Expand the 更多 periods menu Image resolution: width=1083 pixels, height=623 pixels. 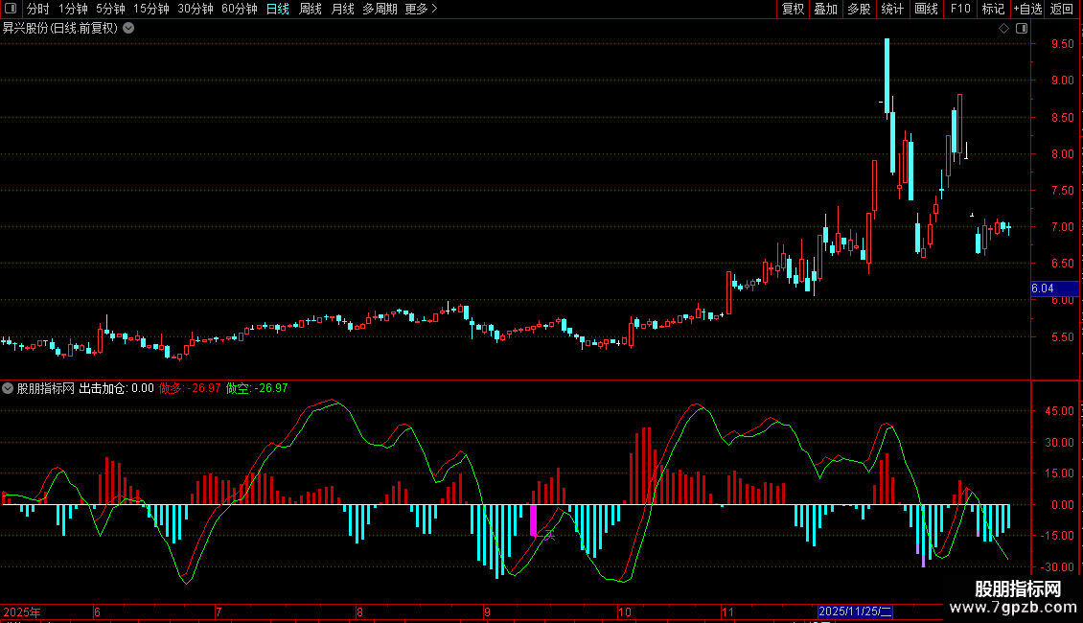pyautogui.click(x=421, y=9)
